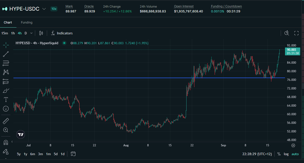Click the Funding / Countdown label

pyautogui.click(x=226, y=6)
